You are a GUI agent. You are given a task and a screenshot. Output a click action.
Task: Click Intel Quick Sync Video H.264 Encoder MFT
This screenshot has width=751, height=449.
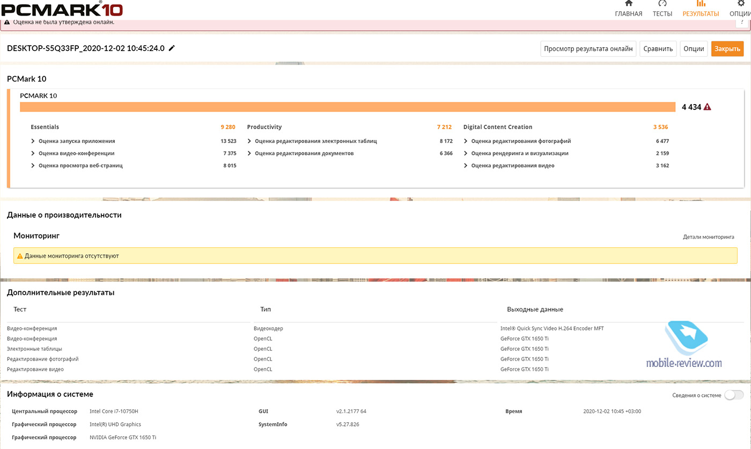coord(552,328)
